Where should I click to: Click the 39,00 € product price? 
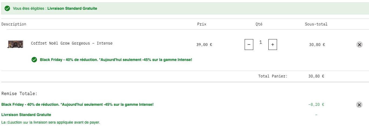[204, 45]
